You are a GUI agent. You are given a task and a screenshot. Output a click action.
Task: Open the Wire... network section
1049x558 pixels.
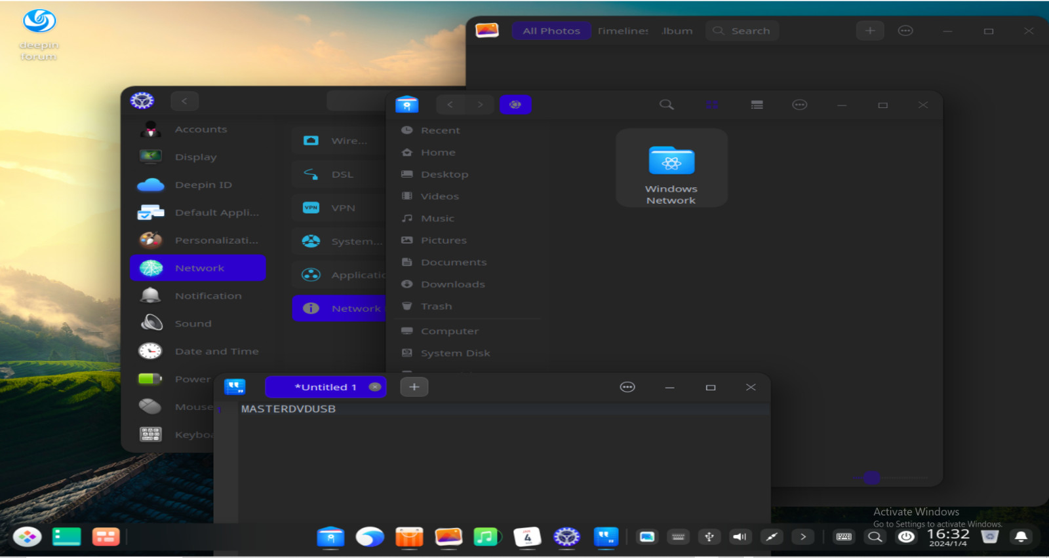pos(339,141)
